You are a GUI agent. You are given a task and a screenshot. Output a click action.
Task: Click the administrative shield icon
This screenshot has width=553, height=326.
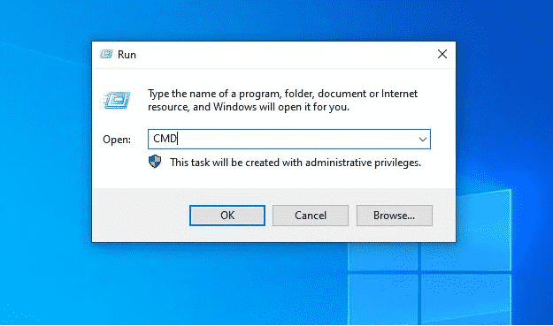click(155, 162)
